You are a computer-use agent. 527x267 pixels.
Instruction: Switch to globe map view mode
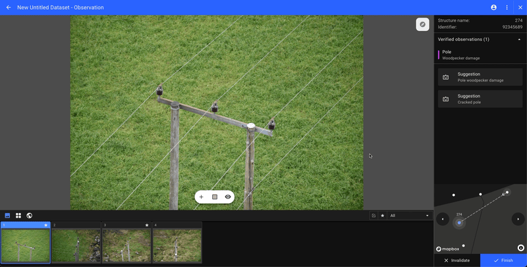(29, 216)
